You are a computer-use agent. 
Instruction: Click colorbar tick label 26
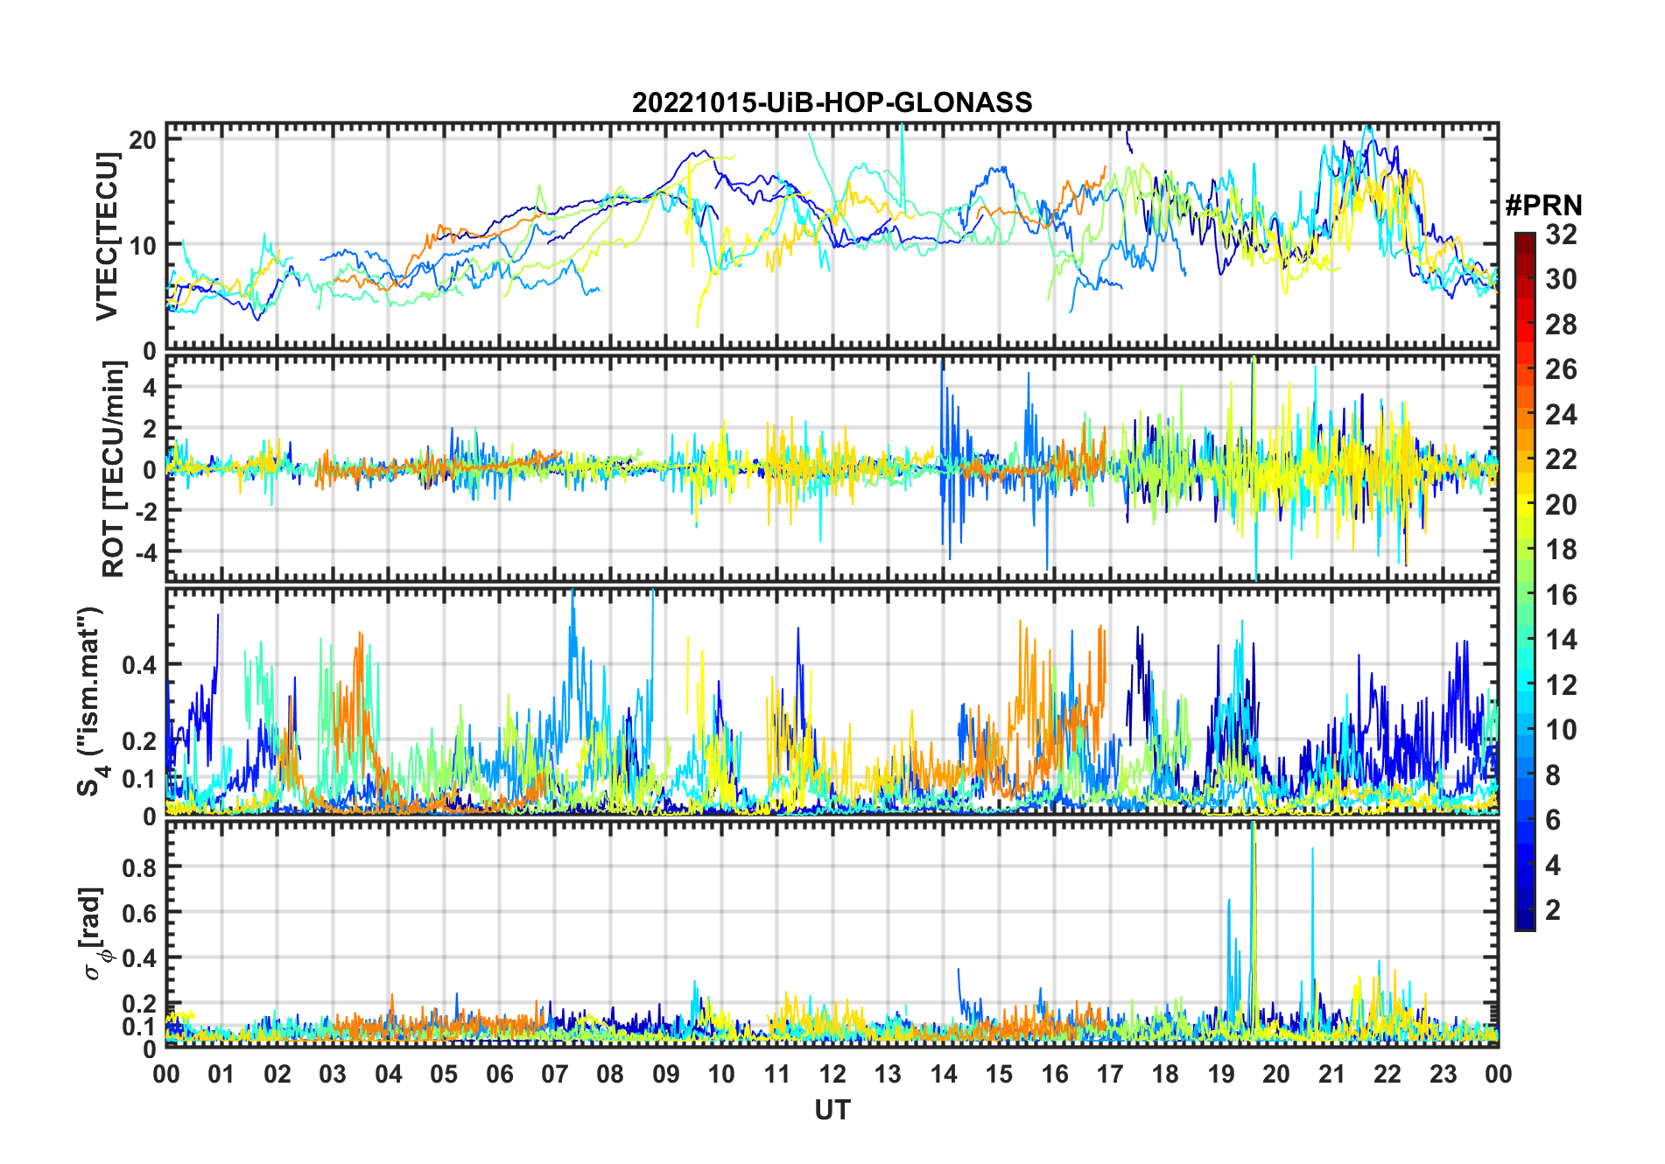coord(1562,369)
